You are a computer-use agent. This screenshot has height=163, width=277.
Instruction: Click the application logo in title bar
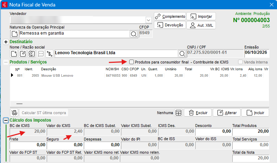pyautogui.click(x=4, y=5)
